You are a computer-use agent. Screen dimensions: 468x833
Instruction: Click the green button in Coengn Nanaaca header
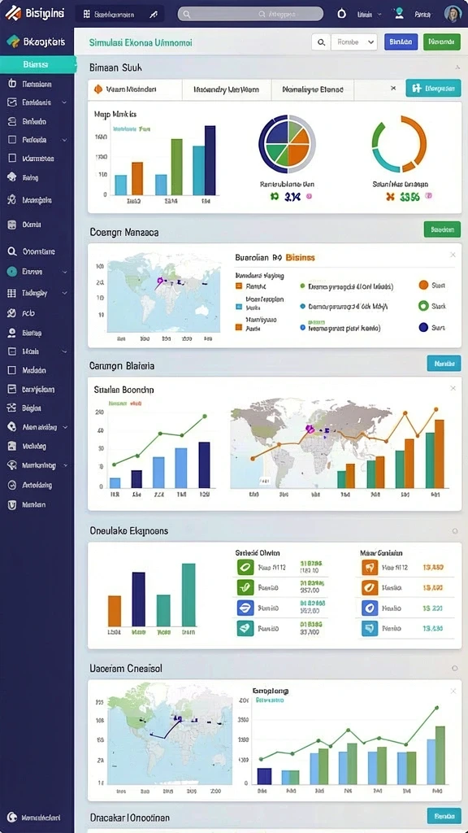(x=442, y=229)
